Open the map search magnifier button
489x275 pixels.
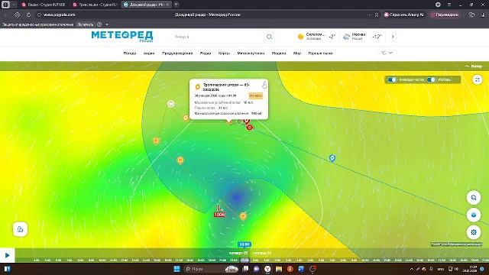[474, 198]
